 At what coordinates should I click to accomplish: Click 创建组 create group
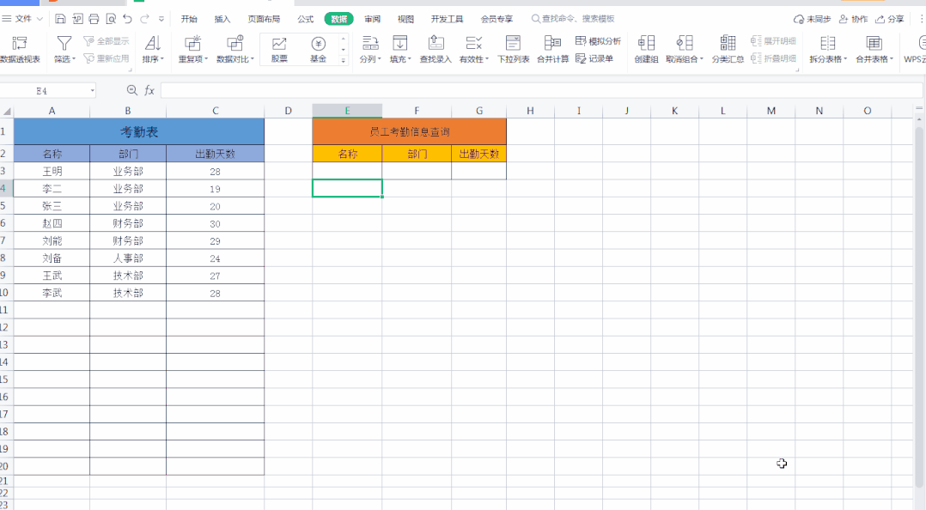[x=646, y=49]
